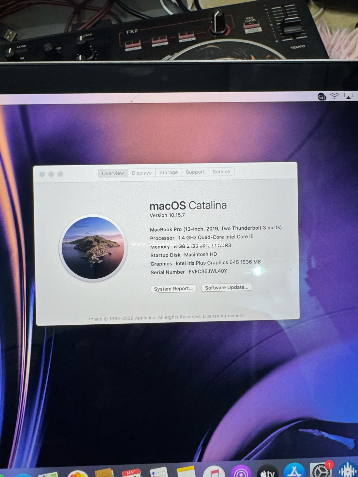Screen dimensions: 358x477
Task: Click the "Version 10.15.7" text
Action: click(x=167, y=215)
